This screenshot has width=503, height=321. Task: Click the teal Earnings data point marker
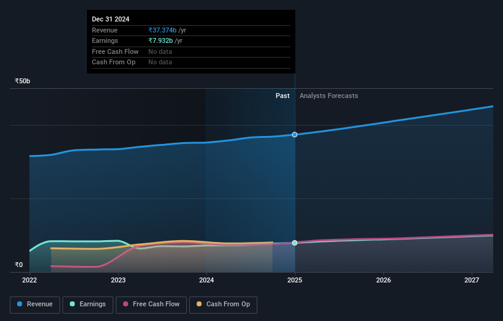point(295,243)
